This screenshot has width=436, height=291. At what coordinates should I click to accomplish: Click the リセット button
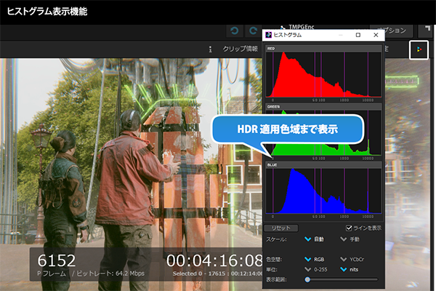[x=280, y=228]
